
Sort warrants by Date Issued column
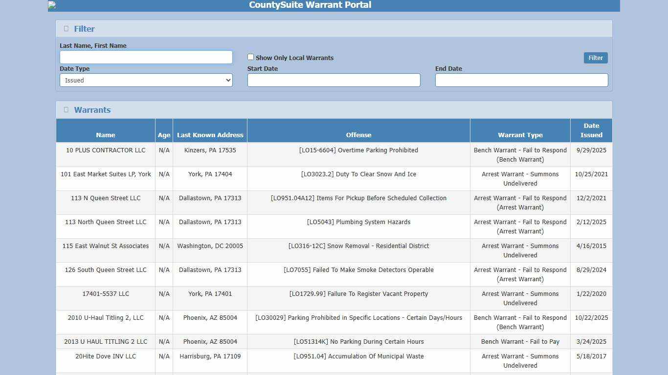pyautogui.click(x=591, y=130)
